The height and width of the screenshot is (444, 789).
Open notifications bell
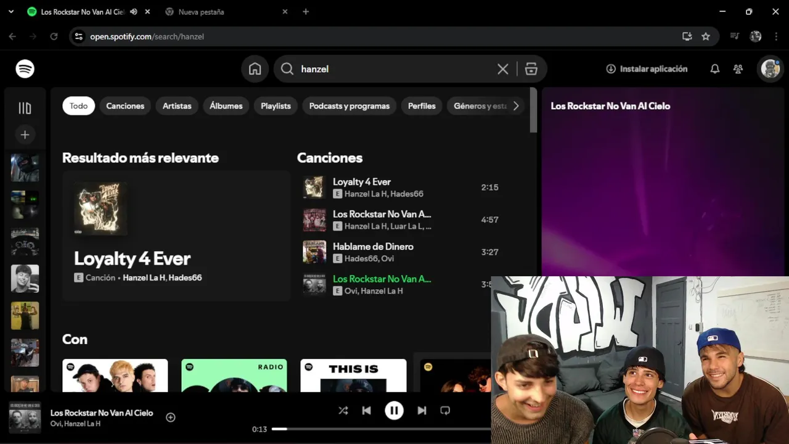(715, 69)
